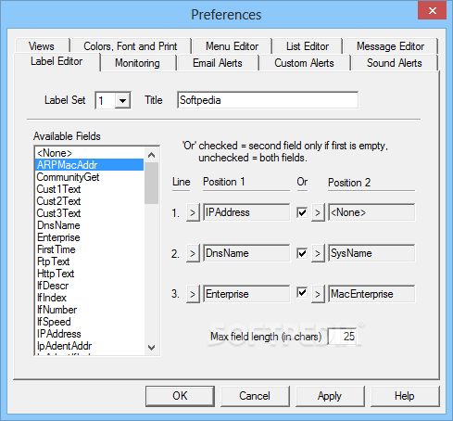Image resolution: width=453 pixels, height=421 pixels.
Task: Click the Max field length input box
Action: [342, 337]
